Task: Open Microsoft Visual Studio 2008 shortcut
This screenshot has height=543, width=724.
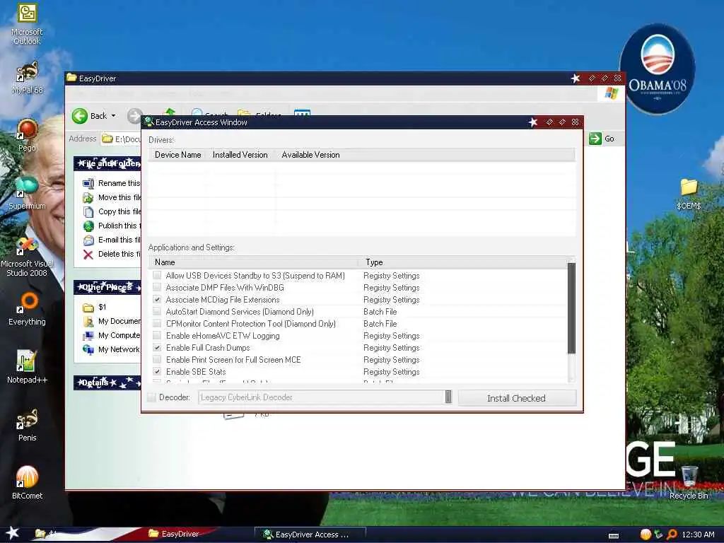Action: [x=27, y=256]
